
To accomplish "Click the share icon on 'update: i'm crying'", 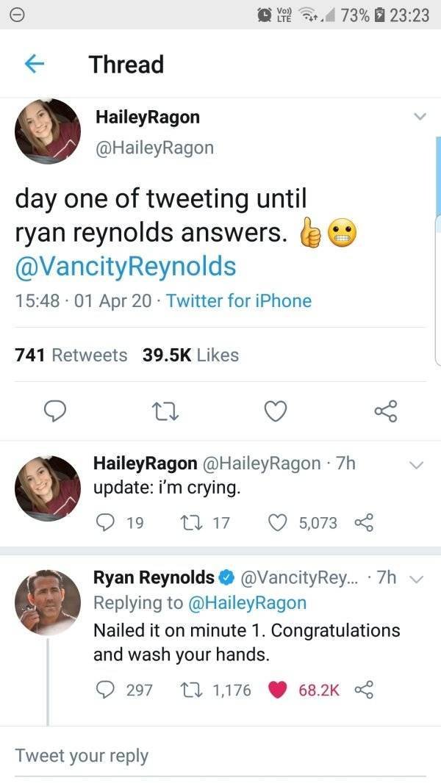I will point(365,522).
